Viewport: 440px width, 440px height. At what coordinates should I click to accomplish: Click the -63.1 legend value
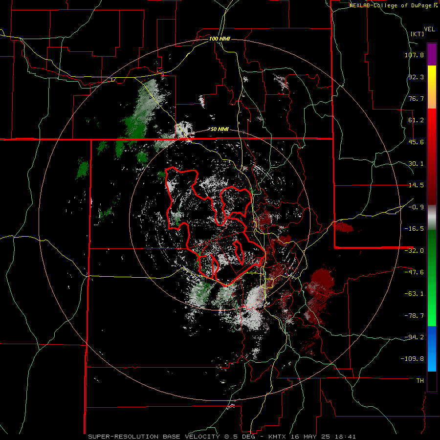pyautogui.click(x=414, y=294)
